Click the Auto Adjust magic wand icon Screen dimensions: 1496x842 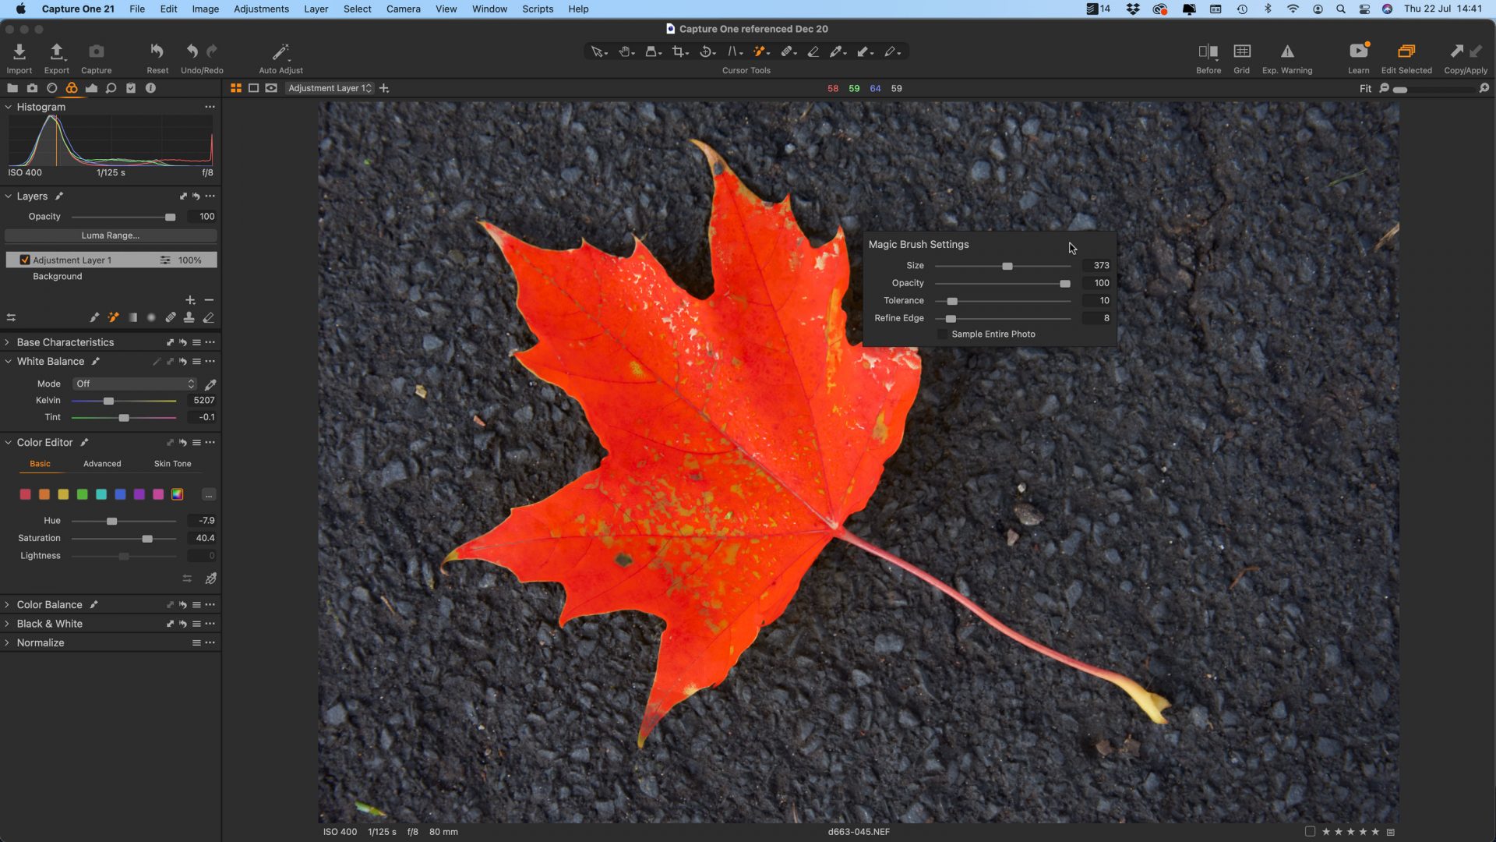pos(280,51)
